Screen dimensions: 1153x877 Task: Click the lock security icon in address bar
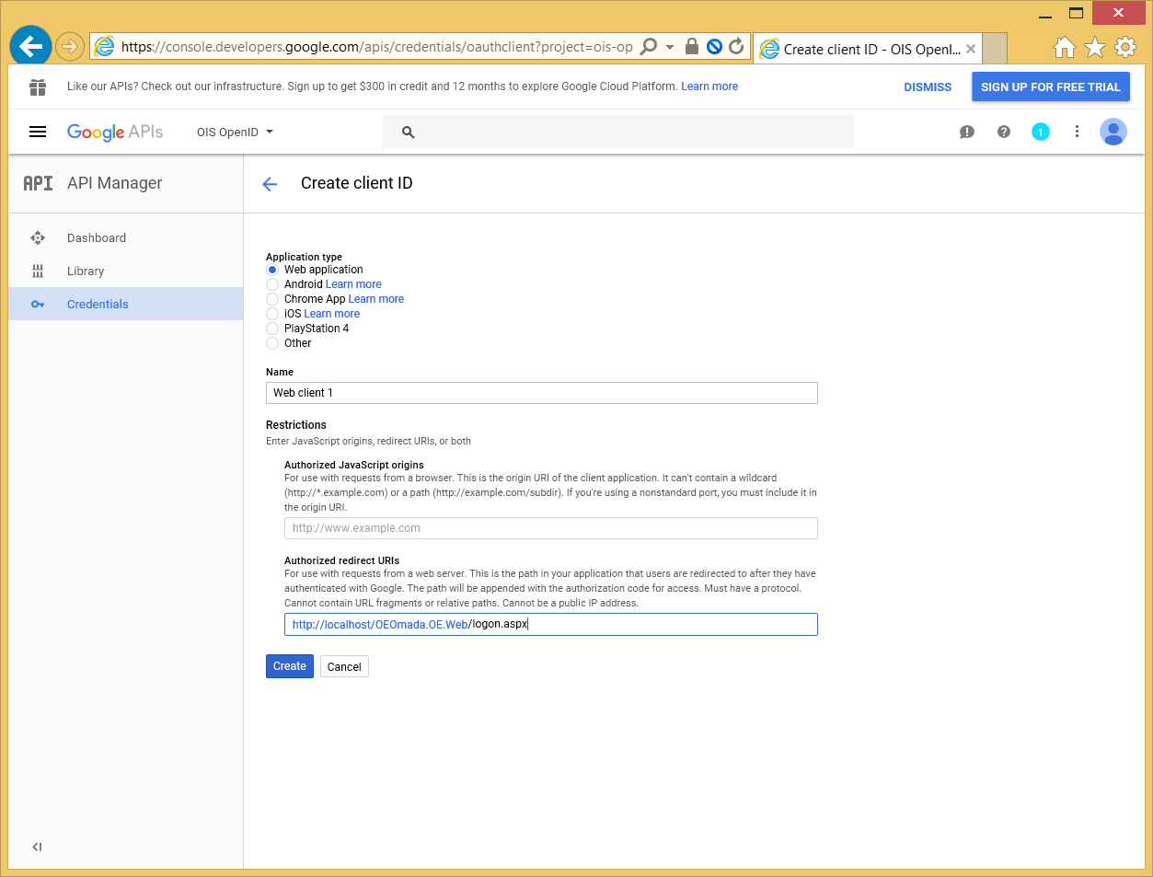pos(692,46)
